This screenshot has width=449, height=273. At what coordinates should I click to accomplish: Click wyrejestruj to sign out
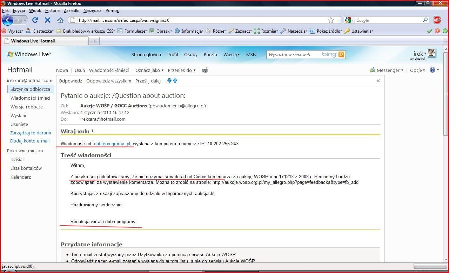coord(417,59)
